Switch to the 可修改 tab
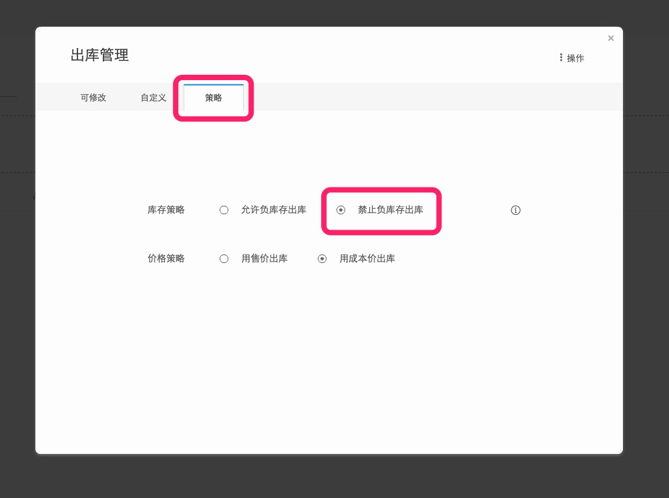Screen dimensions: 669x498 pos(93,97)
